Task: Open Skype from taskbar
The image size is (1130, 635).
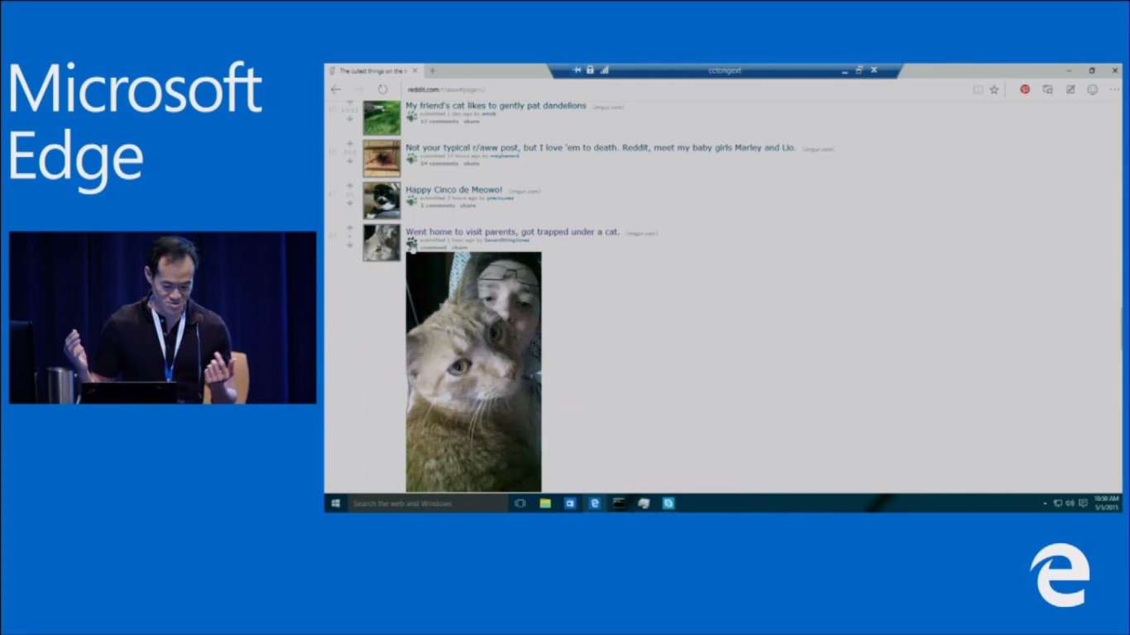Action: (x=668, y=503)
